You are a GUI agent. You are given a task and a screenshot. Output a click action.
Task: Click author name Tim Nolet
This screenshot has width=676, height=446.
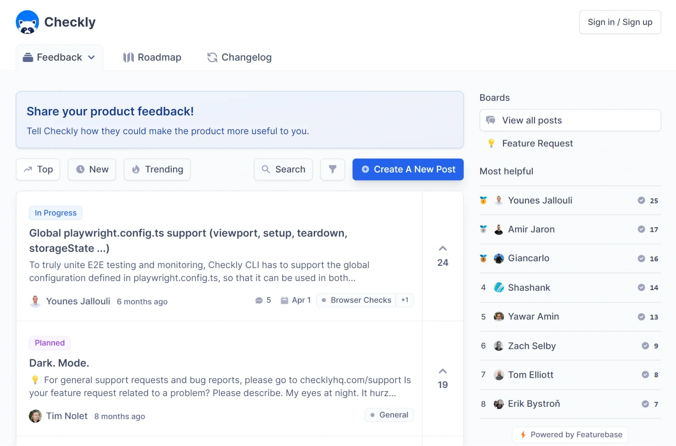pyautogui.click(x=67, y=416)
